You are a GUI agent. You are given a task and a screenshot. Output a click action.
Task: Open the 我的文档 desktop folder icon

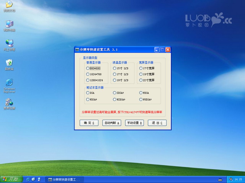coord(9,6)
